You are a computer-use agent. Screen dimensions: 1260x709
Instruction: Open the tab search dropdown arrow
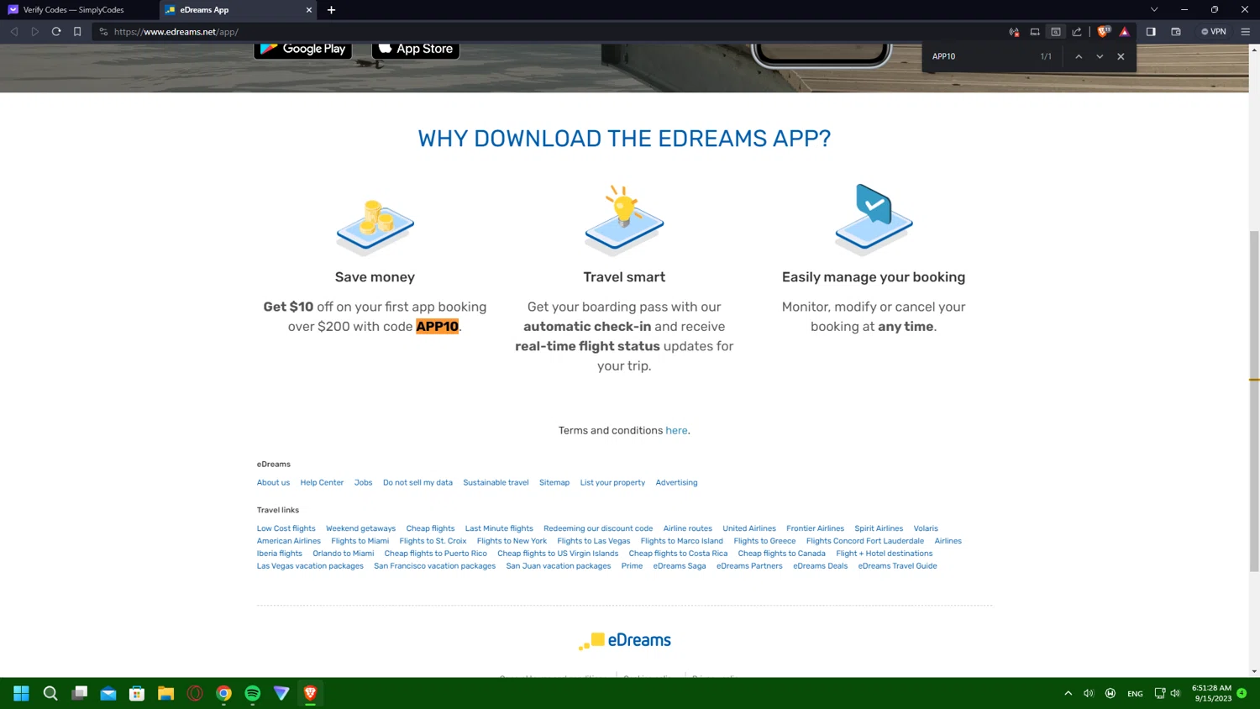click(x=1154, y=10)
